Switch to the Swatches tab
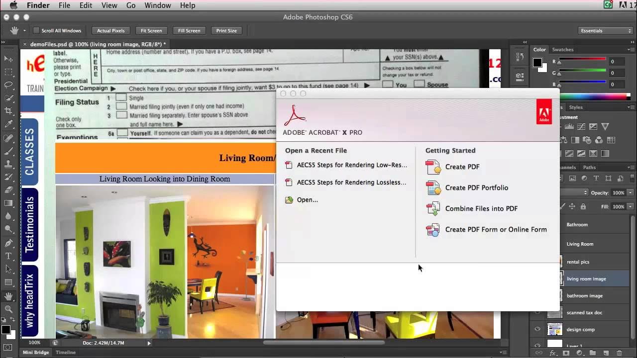The image size is (637, 358). coord(563,49)
